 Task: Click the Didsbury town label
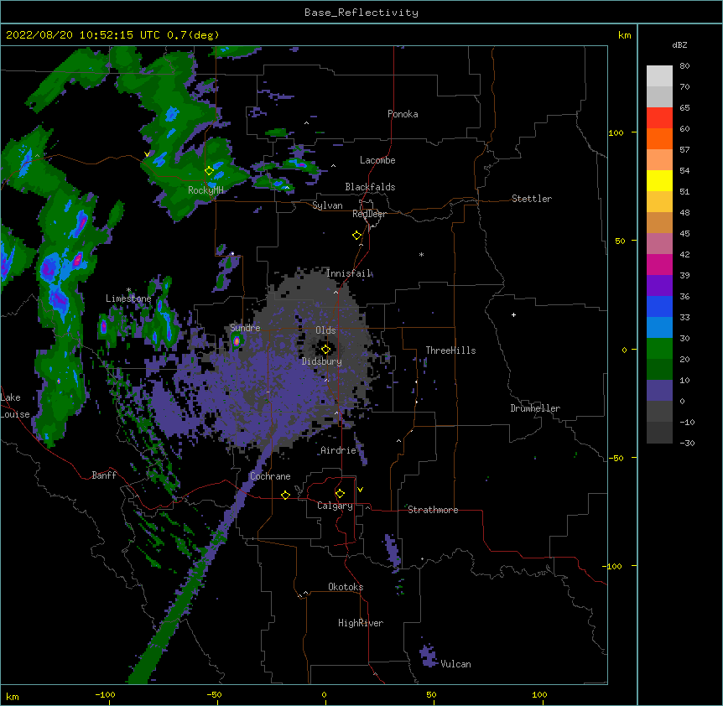[x=322, y=361]
